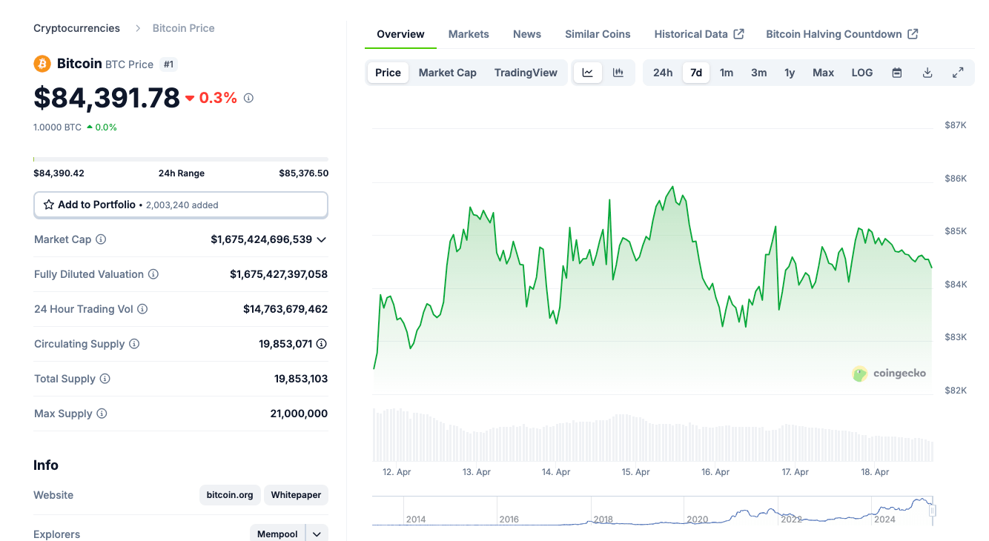Open the News tab
Screen dimensions: 989x541
point(526,34)
